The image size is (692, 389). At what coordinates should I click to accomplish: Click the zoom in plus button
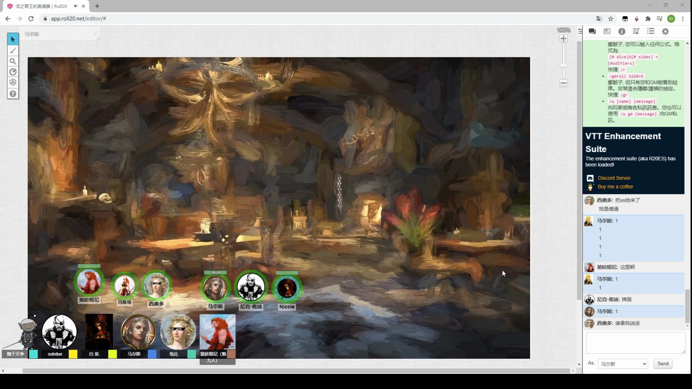tap(563, 39)
